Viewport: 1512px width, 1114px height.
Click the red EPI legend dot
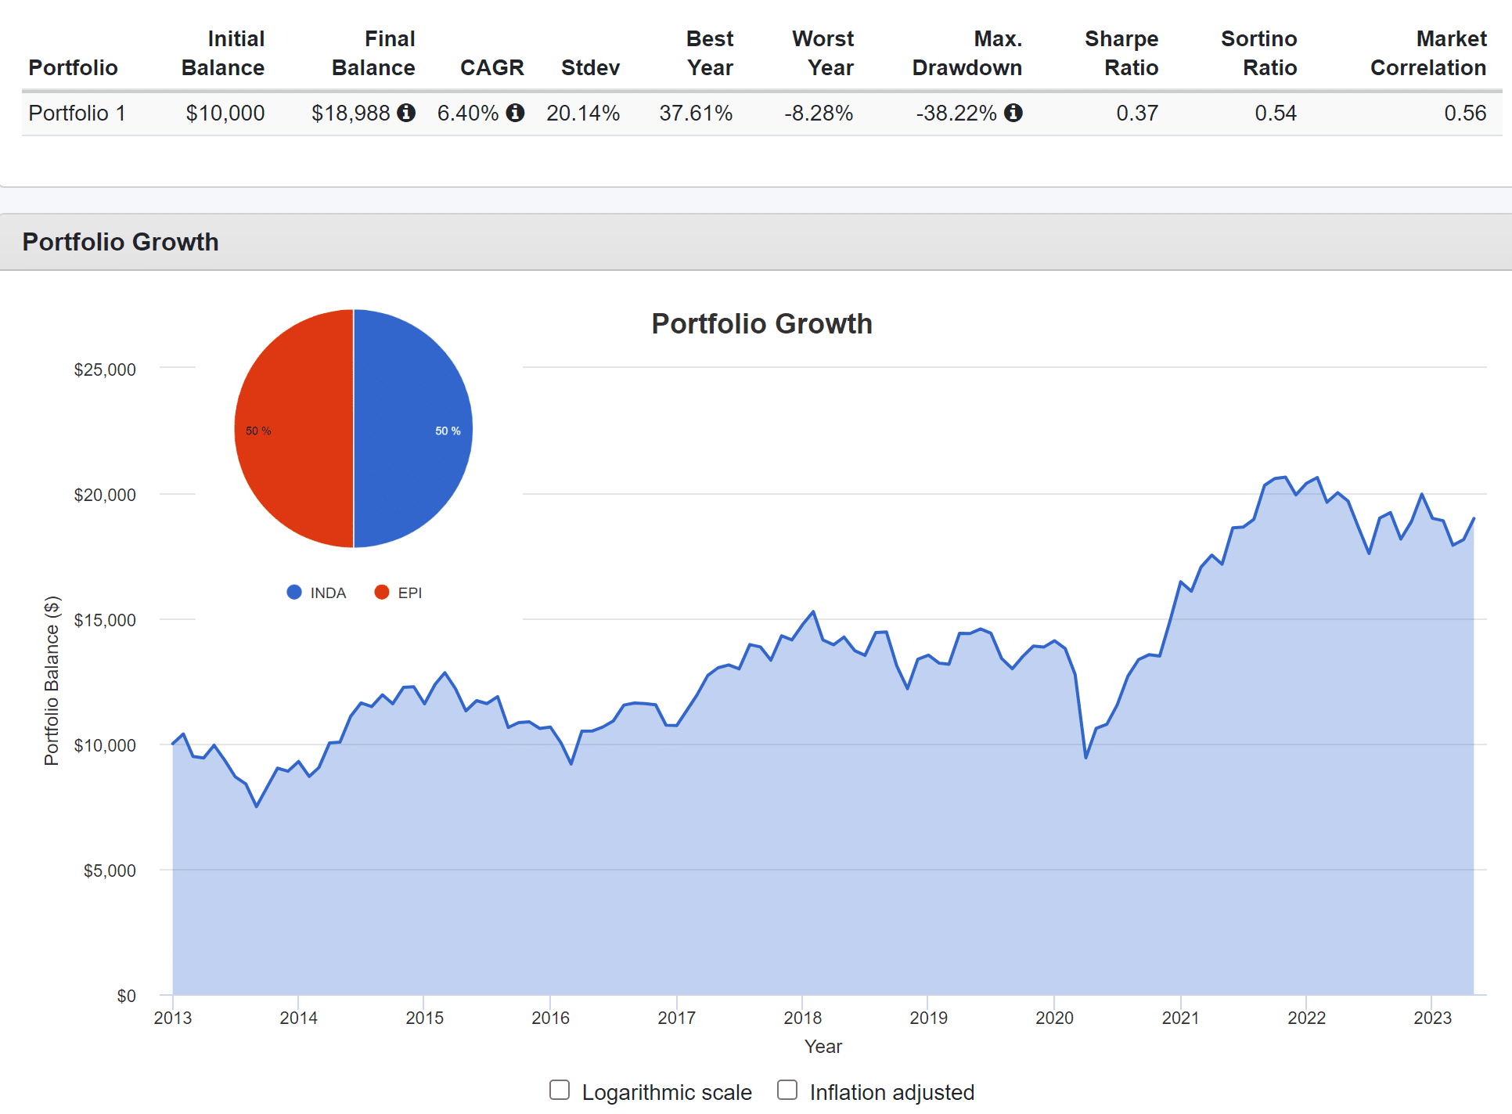coord(382,593)
